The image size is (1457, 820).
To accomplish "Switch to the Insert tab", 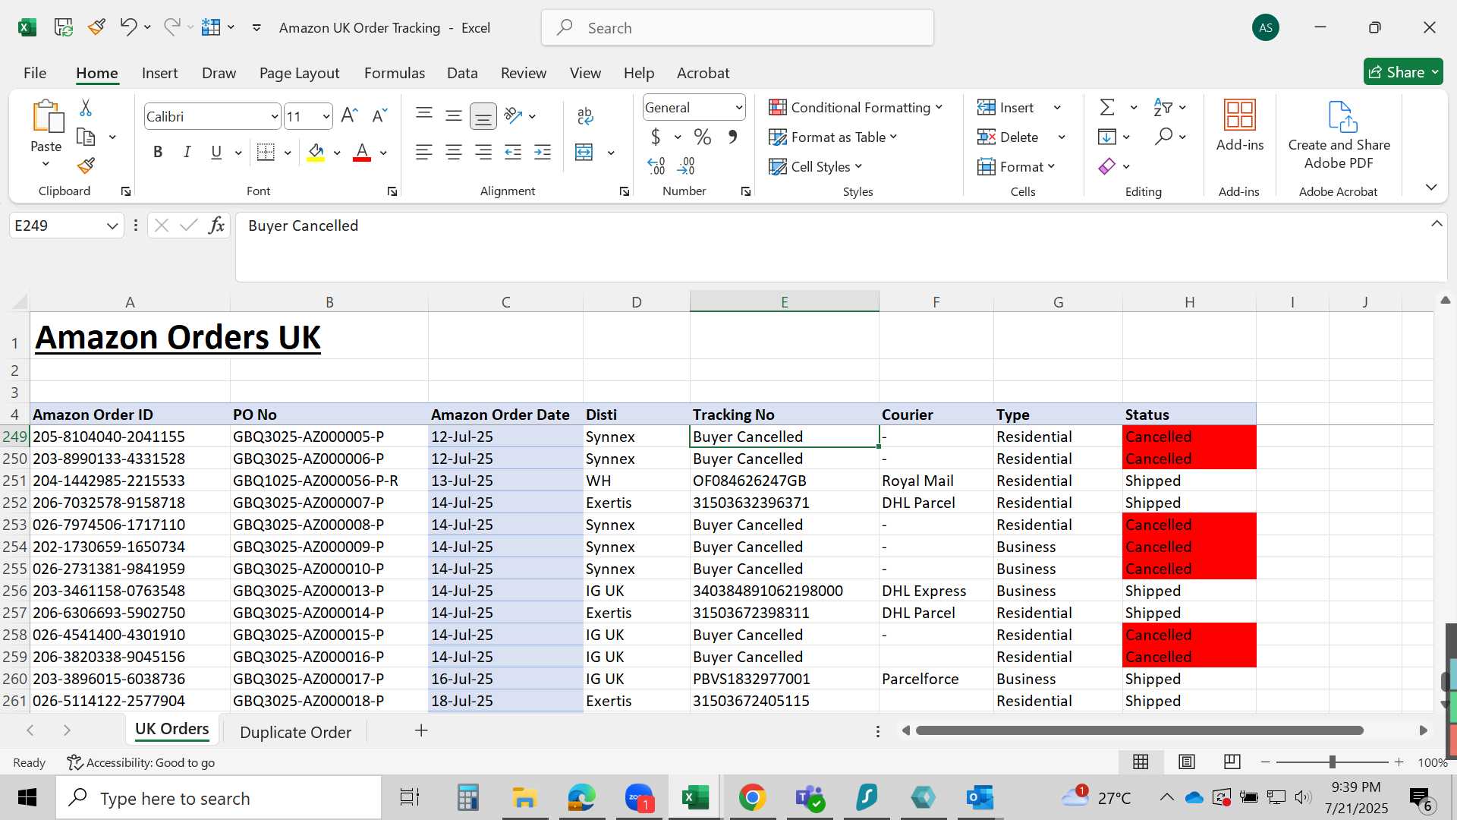I will [x=159, y=73].
